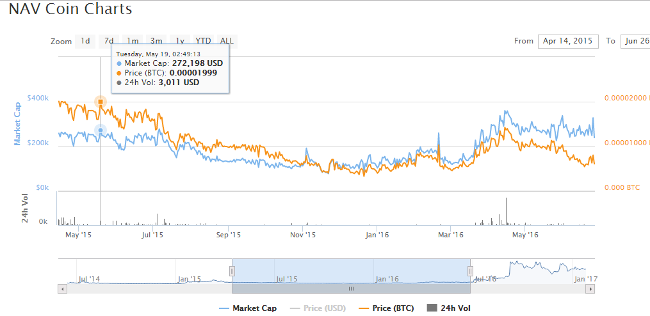Click the NAV Coin Charts heading
Image resolution: width=650 pixels, height=316 pixels.
coord(70,9)
